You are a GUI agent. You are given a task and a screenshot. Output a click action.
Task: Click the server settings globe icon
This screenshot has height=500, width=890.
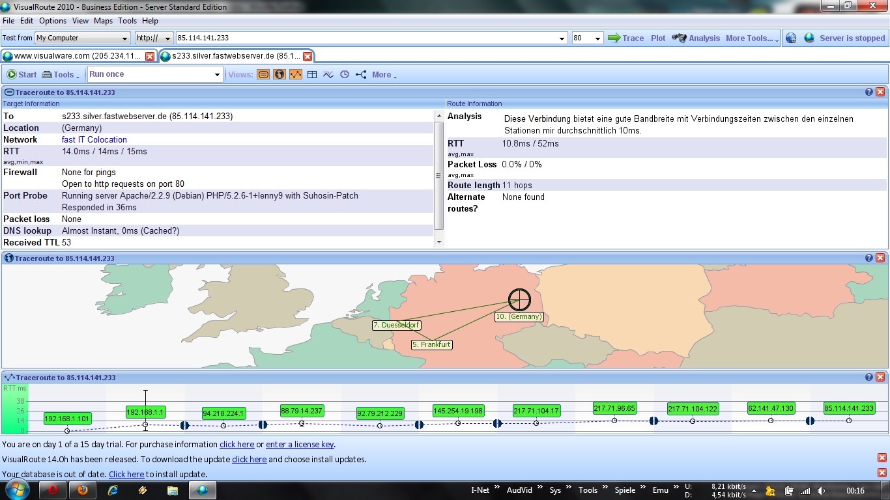pyautogui.click(x=790, y=38)
